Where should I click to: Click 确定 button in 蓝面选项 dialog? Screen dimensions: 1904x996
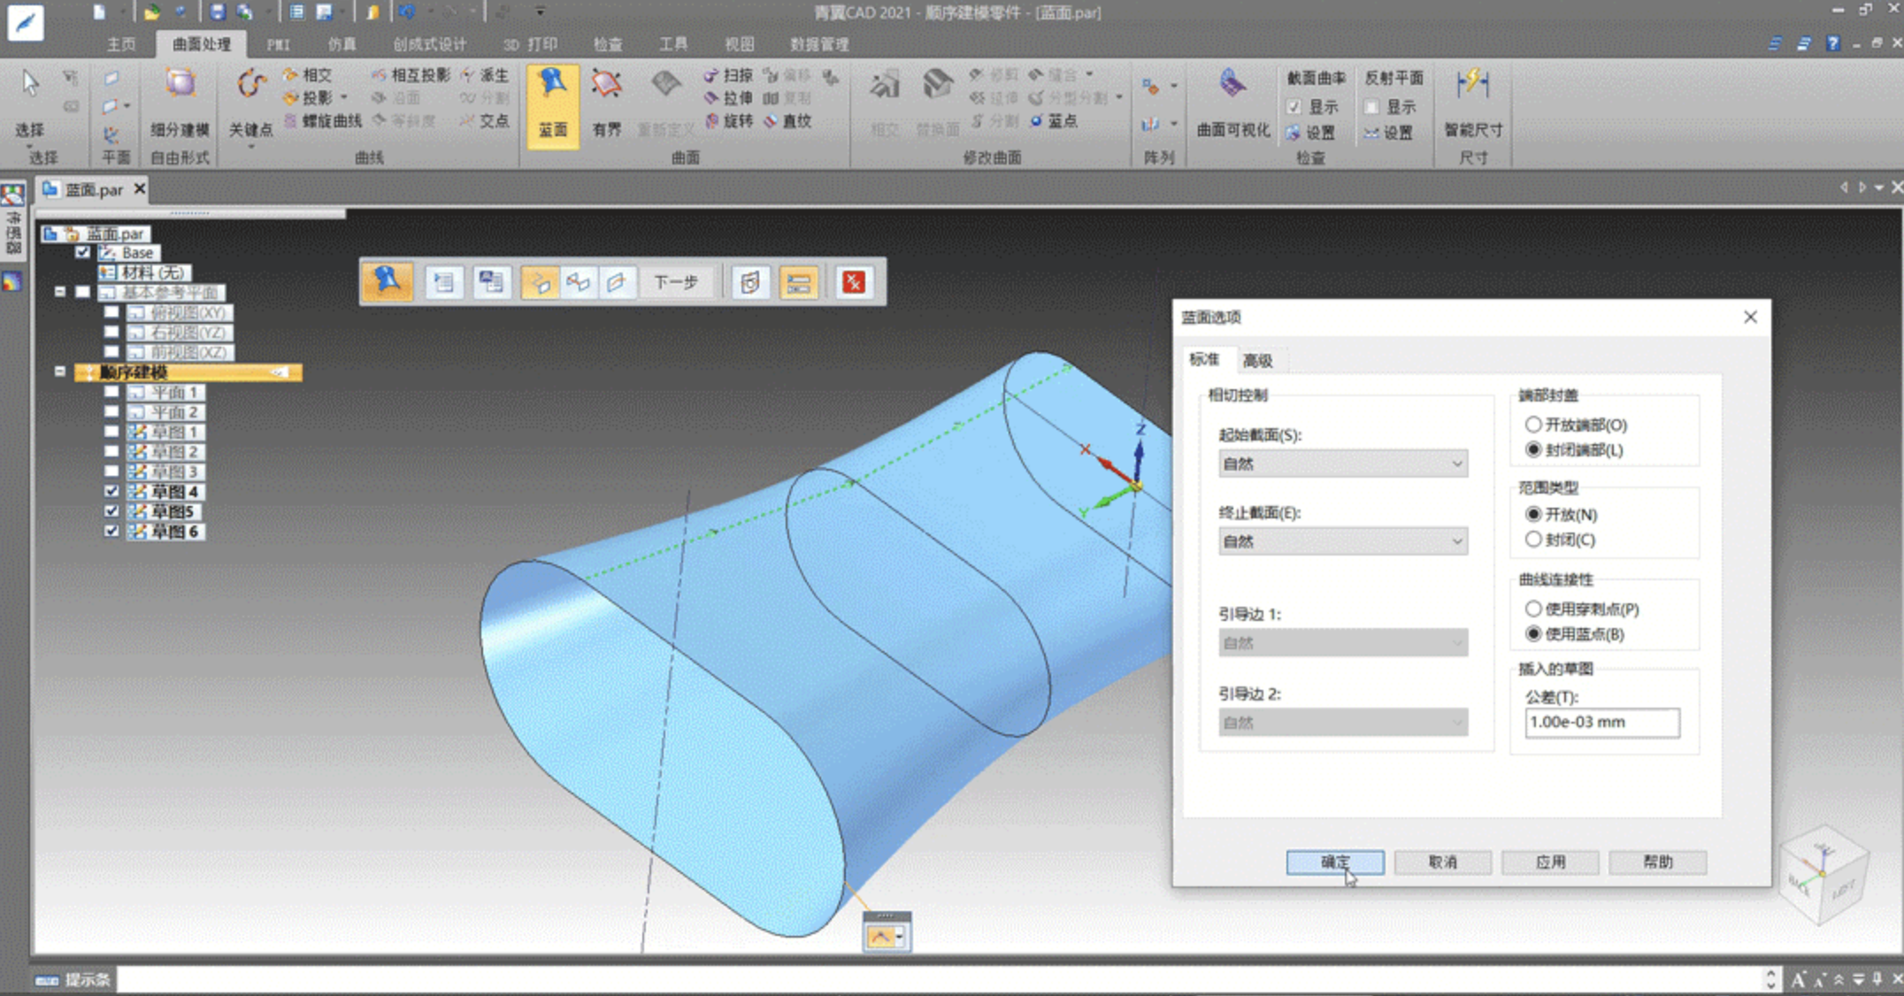(x=1335, y=862)
